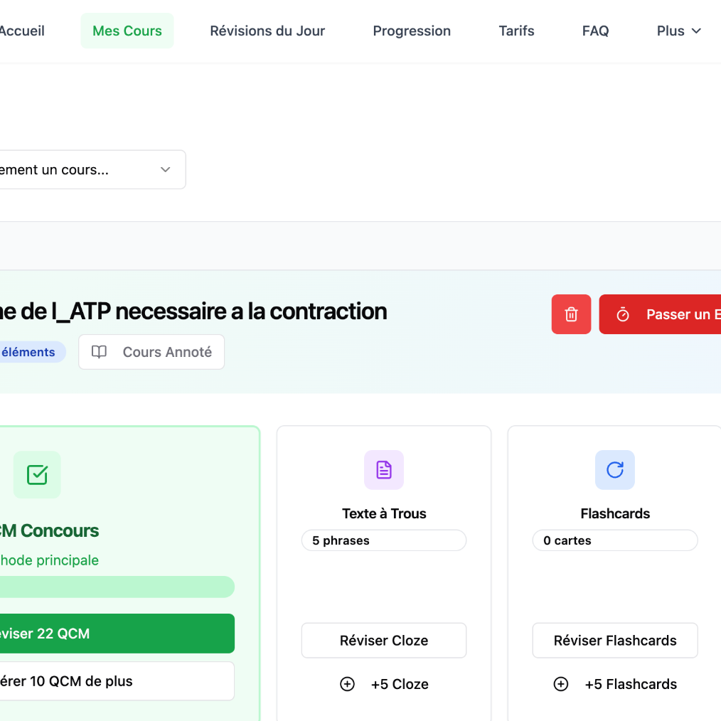Click the green checkmark QCM icon
The image size is (721, 721).
pos(37,474)
